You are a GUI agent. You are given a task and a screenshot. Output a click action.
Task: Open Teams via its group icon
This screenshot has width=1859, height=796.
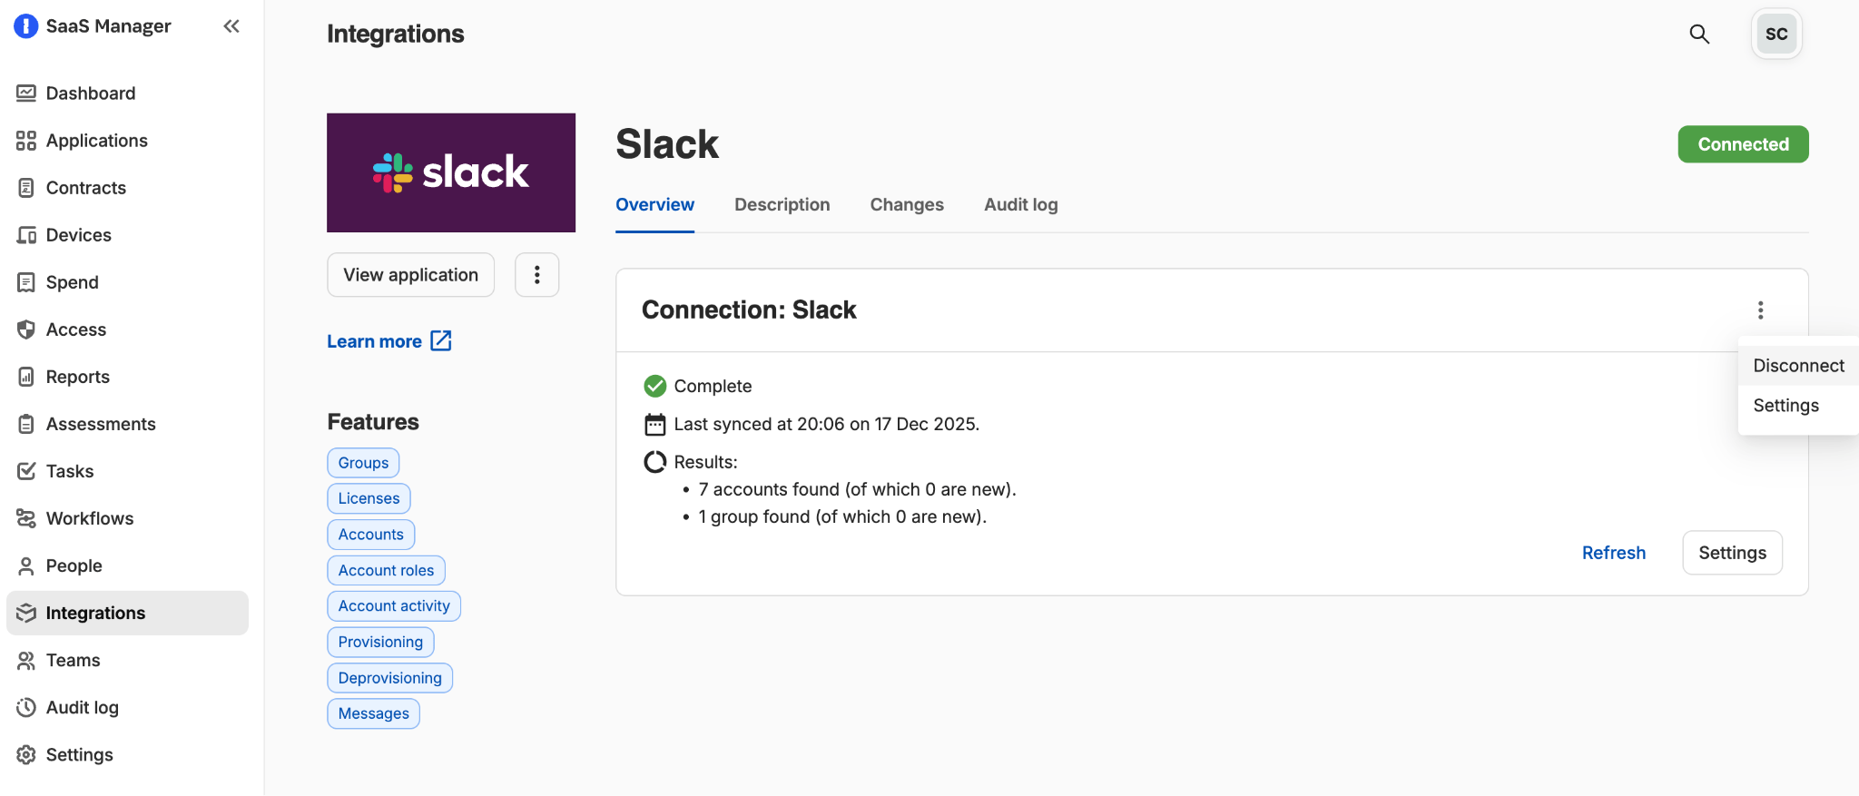point(26,660)
